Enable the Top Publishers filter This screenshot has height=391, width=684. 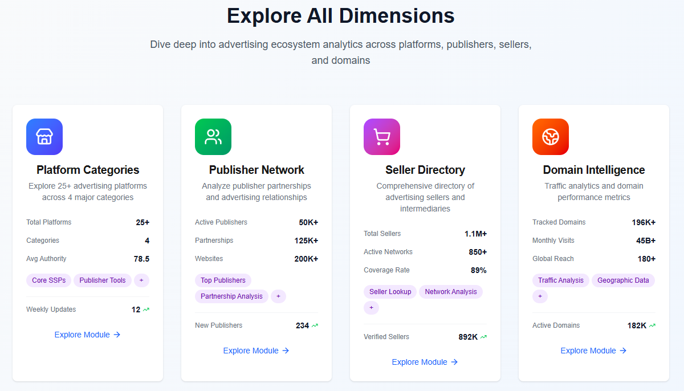point(223,280)
